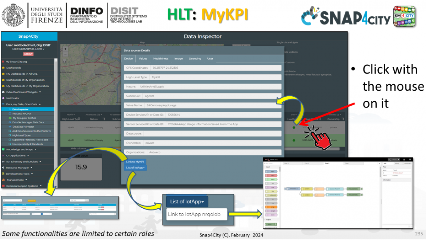The height and width of the screenshot is (240, 426).
Task: Open the Licensing tab
Action: (195, 59)
